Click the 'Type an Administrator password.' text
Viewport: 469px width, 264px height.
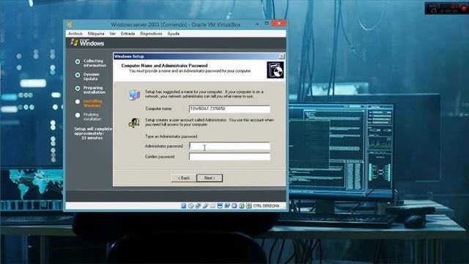coord(171,136)
